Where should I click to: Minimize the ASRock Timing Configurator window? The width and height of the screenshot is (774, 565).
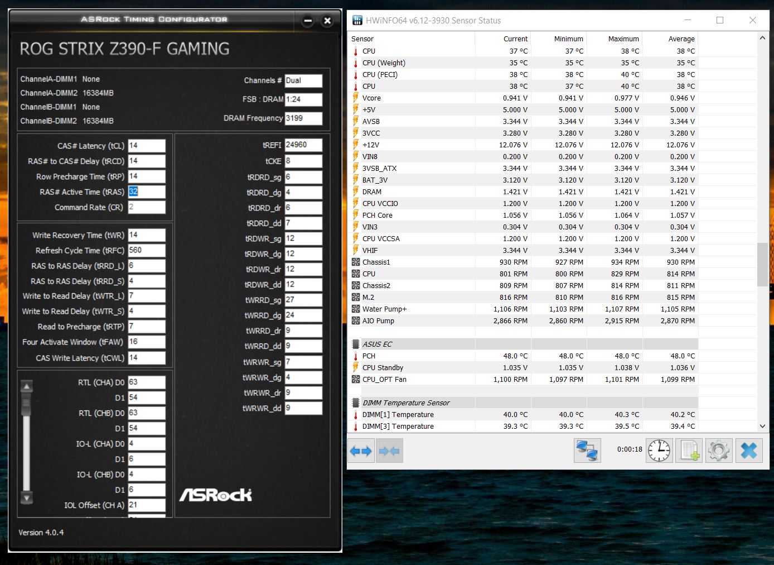[x=308, y=21]
